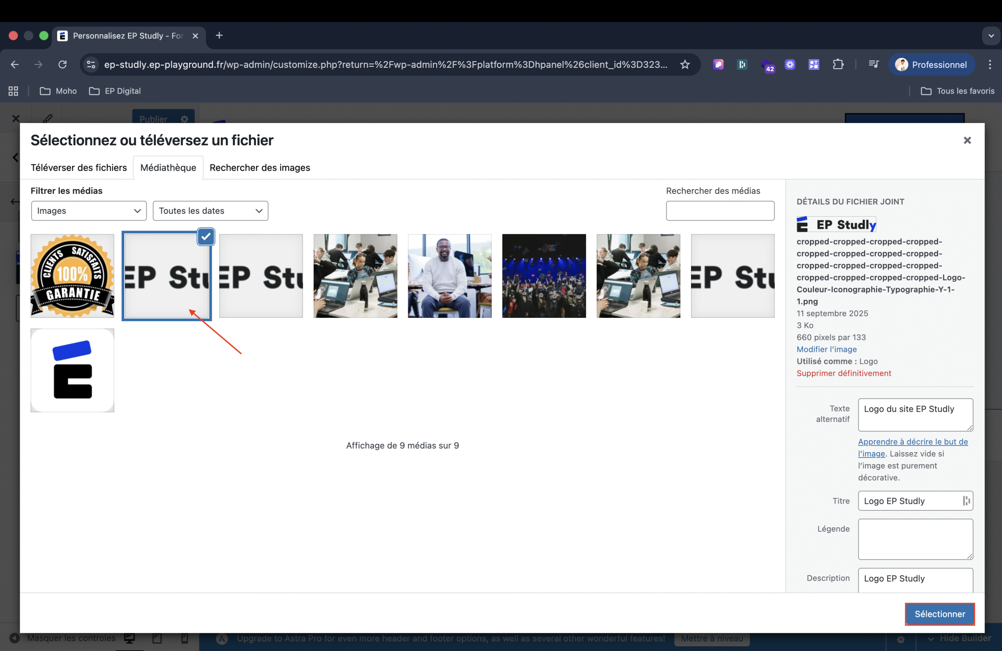Open the apps grid in bookmarks bar

click(x=13, y=91)
